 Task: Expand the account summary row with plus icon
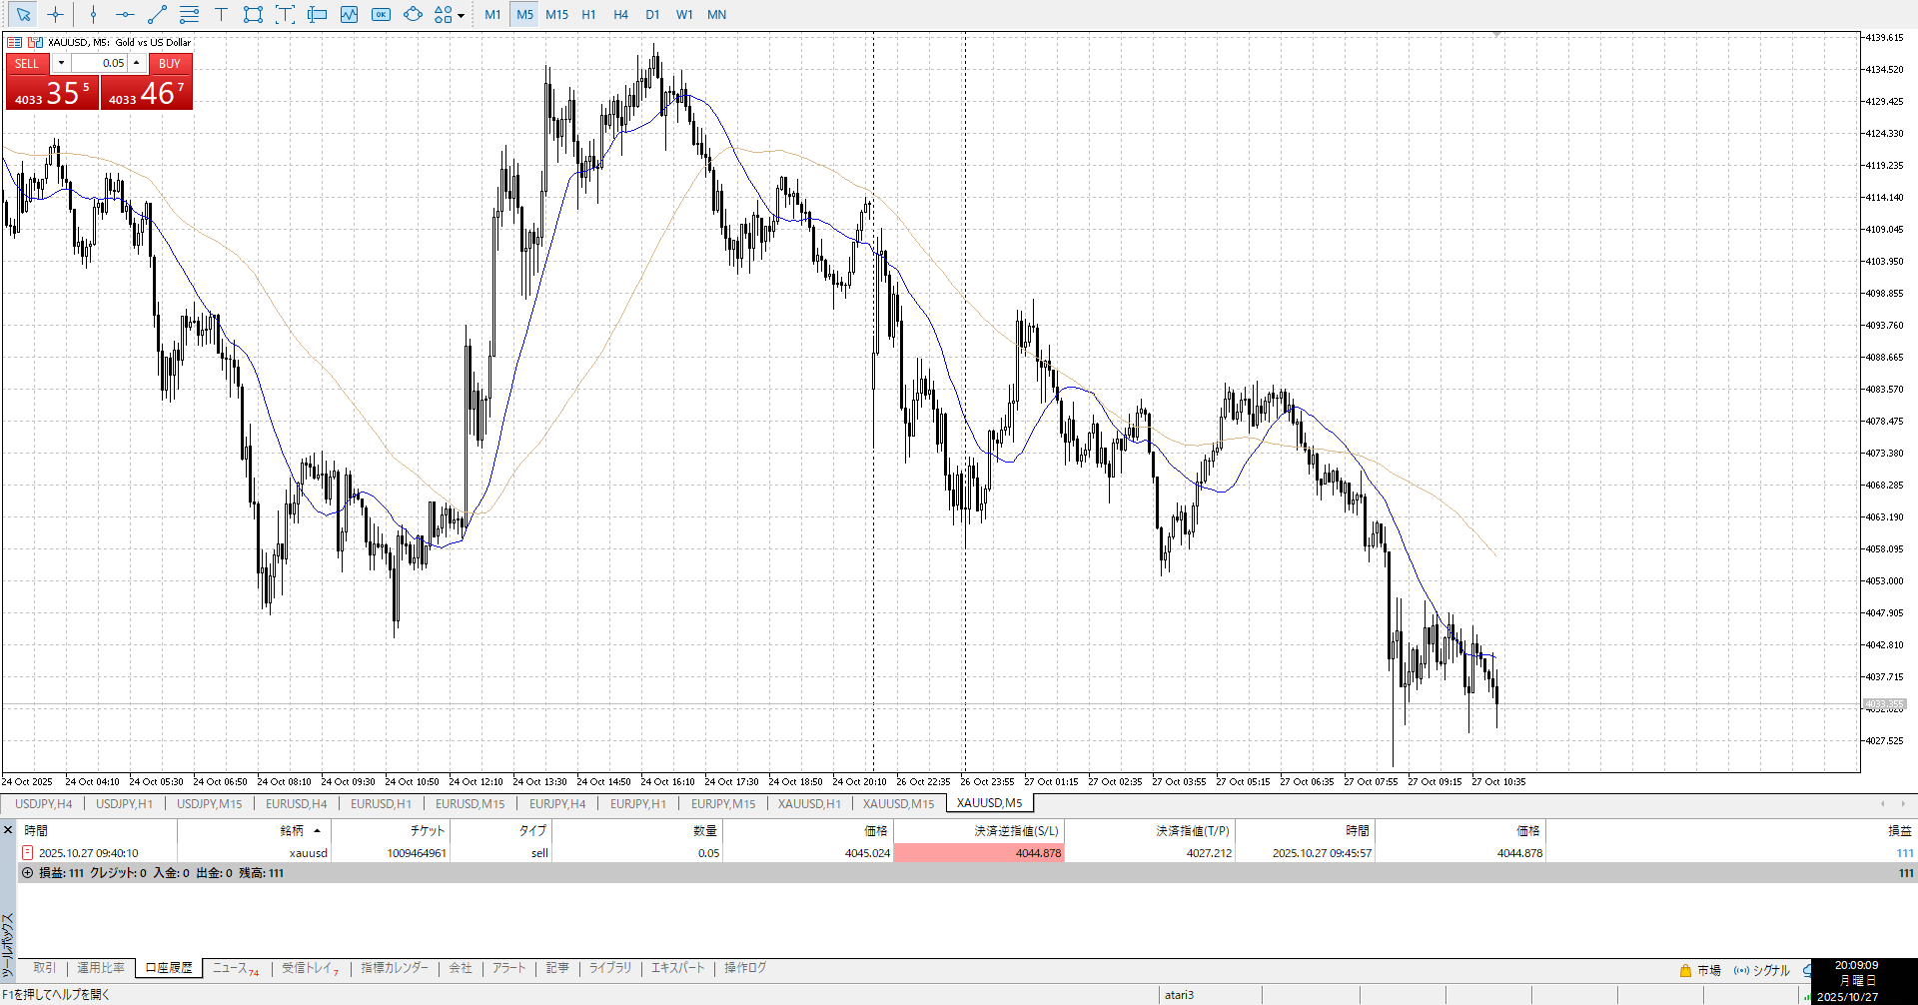(x=27, y=872)
